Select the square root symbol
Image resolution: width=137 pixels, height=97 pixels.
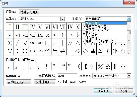[x=25, y=43]
